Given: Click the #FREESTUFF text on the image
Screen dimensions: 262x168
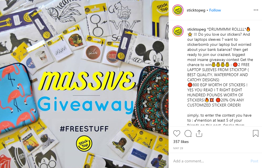Looking at the screenshot, I should pyautogui.click(x=84, y=129).
